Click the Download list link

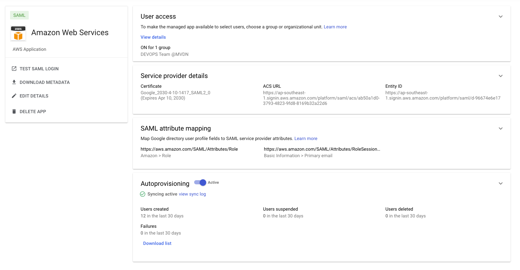tap(157, 243)
